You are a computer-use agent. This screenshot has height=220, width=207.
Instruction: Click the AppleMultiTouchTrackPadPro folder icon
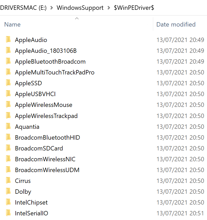point(8,72)
